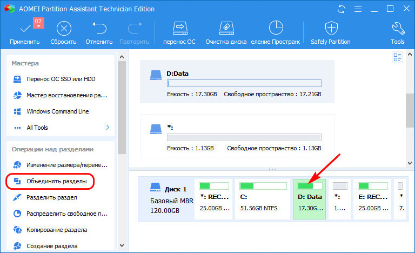Select Перенос ОС SSD или HDD wizard
This screenshot has height=253, width=415.
(x=61, y=79)
